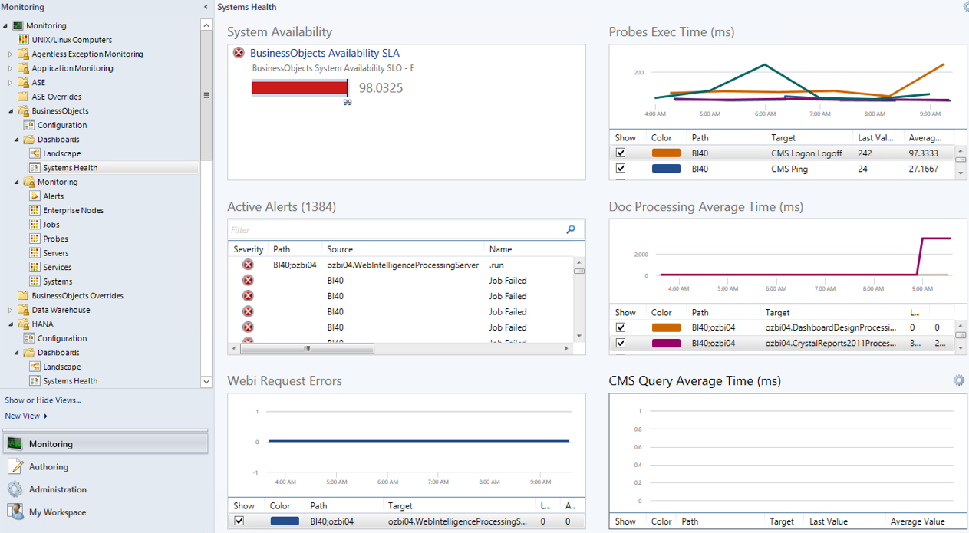Click the Services grid icon
Screen dimensions: 969x533
(x=35, y=267)
